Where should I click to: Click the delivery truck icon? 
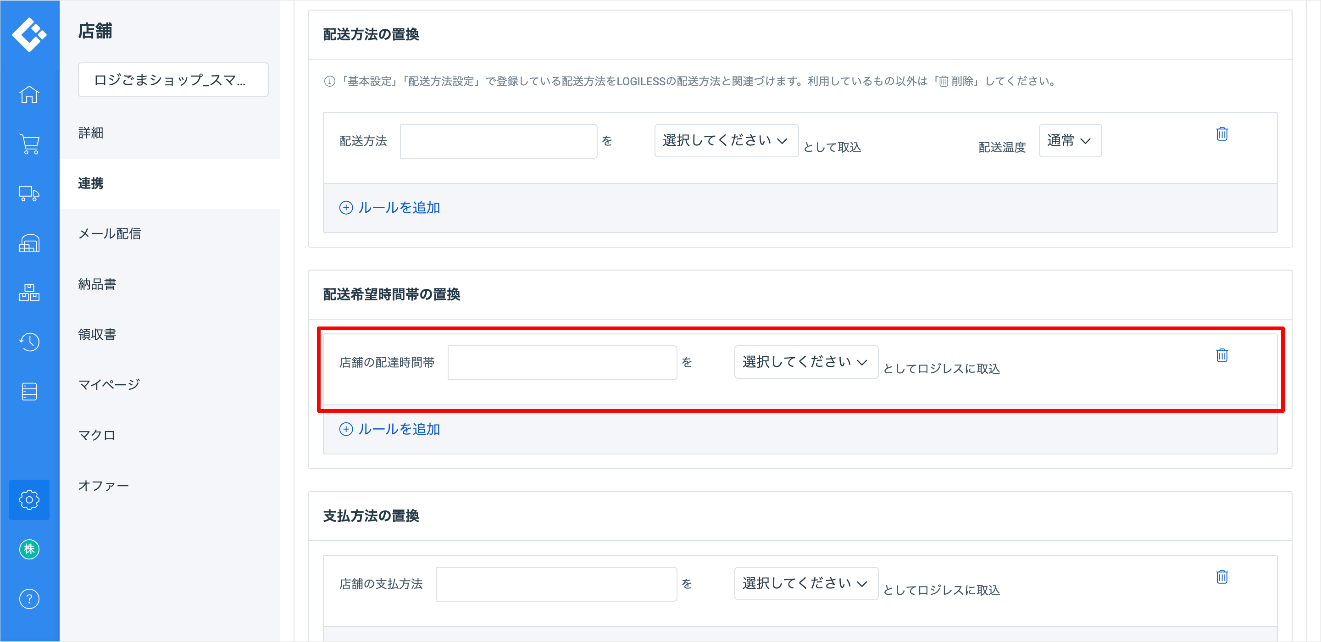click(x=29, y=194)
